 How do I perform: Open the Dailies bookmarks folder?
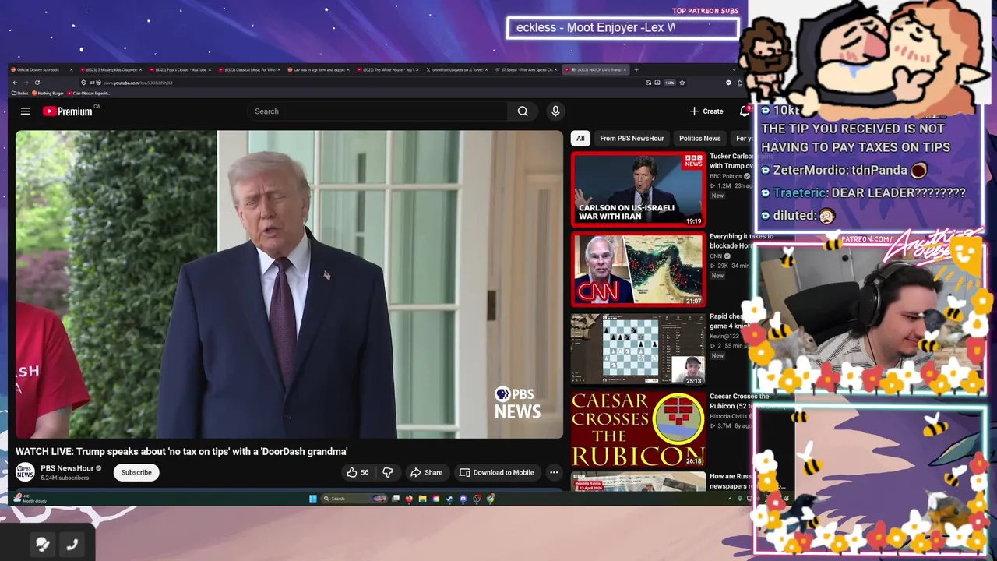tap(19, 93)
